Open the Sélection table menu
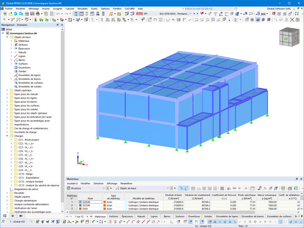 (98, 183)
